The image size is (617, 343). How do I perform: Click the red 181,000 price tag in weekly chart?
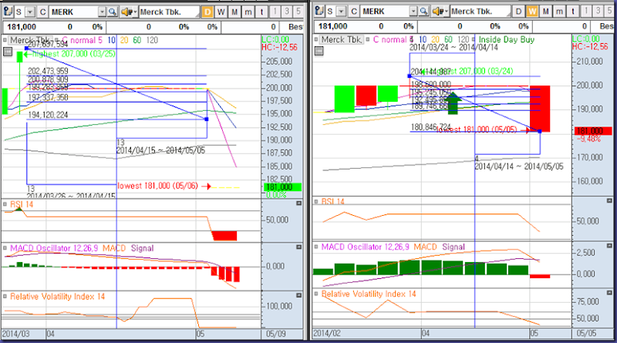pos(592,131)
